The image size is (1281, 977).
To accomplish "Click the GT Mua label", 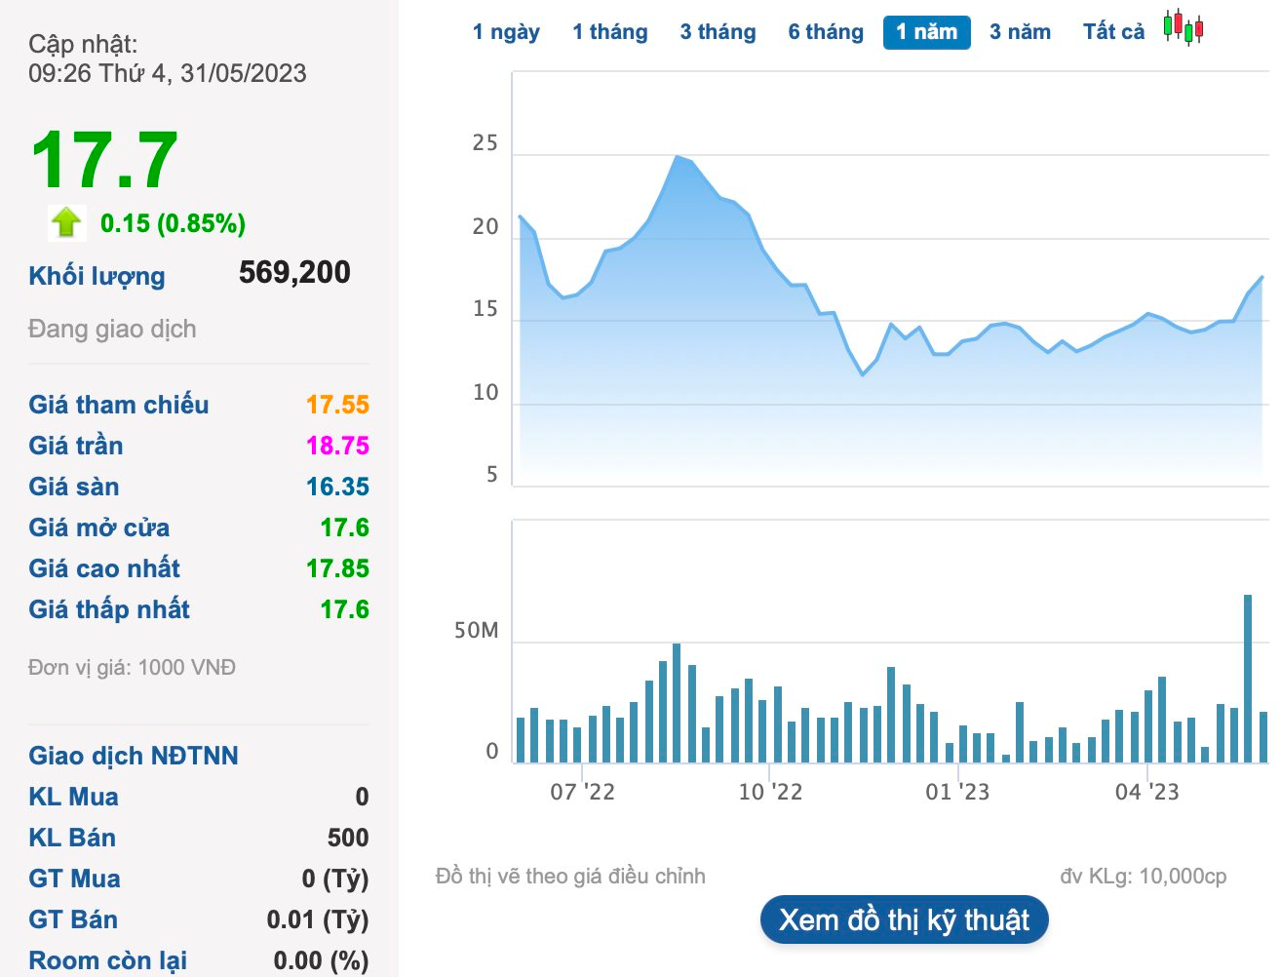I will [x=75, y=879].
